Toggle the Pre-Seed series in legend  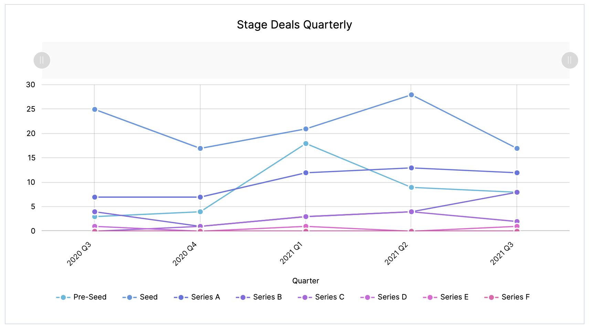click(82, 297)
